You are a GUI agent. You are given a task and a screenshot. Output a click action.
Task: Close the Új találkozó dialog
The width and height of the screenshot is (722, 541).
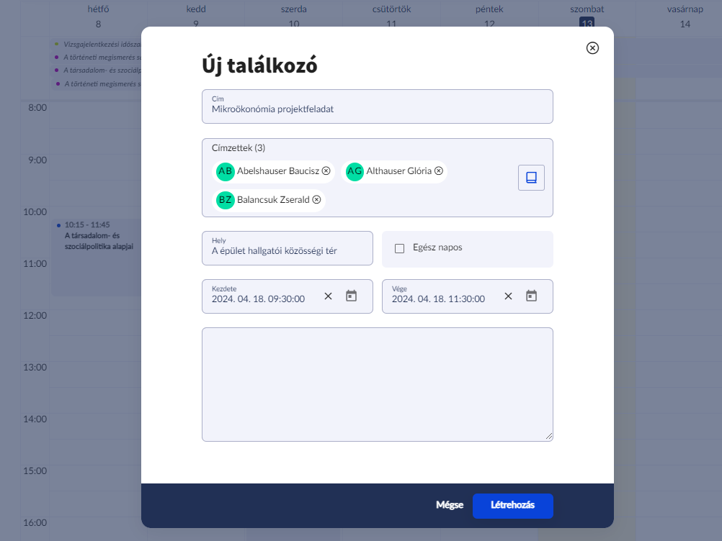pyautogui.click(x=592, y=48)
